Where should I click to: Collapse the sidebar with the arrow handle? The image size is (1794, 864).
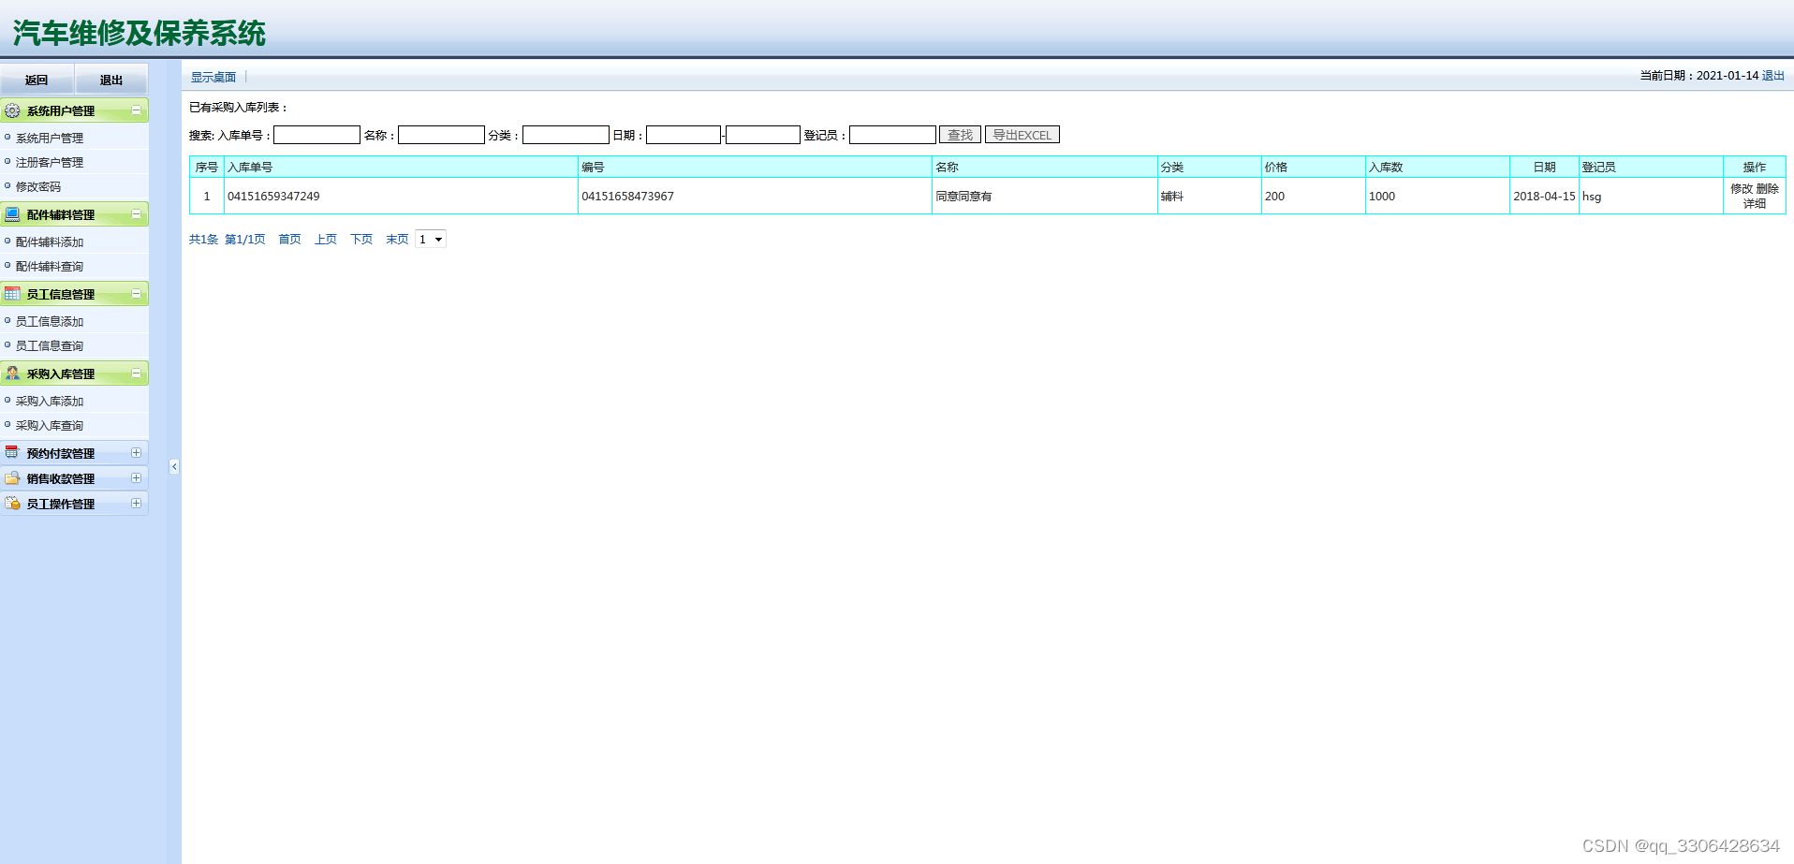174,466
